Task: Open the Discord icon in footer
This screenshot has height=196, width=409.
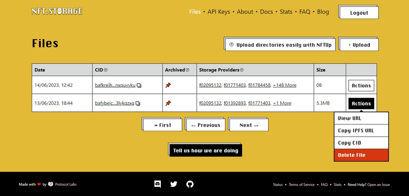Action: tap(158, 184)
